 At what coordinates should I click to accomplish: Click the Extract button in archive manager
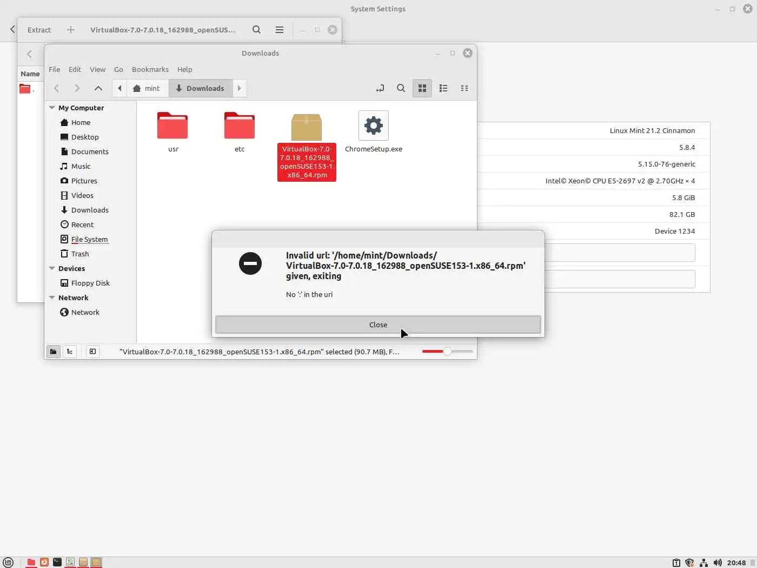(39, 30)
